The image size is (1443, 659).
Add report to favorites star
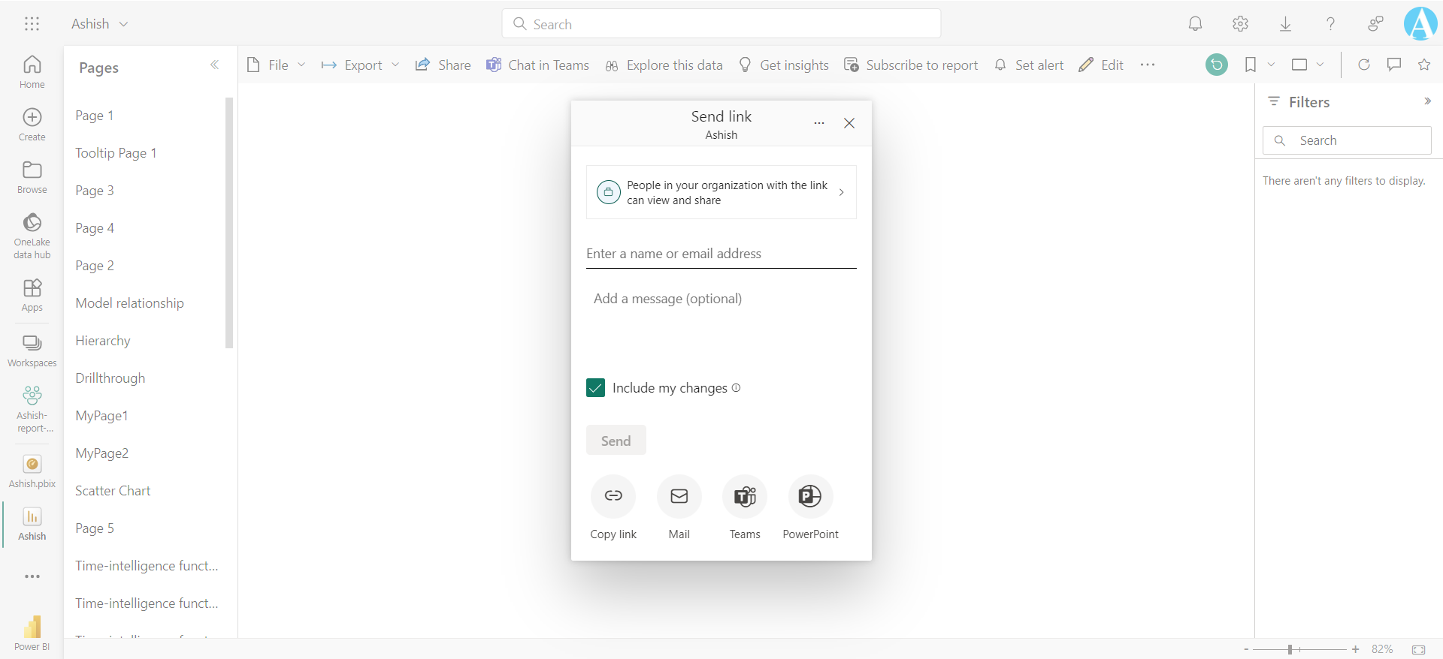click(1424, 65)
